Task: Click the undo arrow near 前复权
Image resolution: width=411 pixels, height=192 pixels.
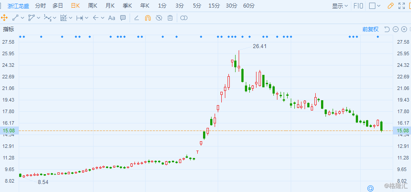Action: 387,29
